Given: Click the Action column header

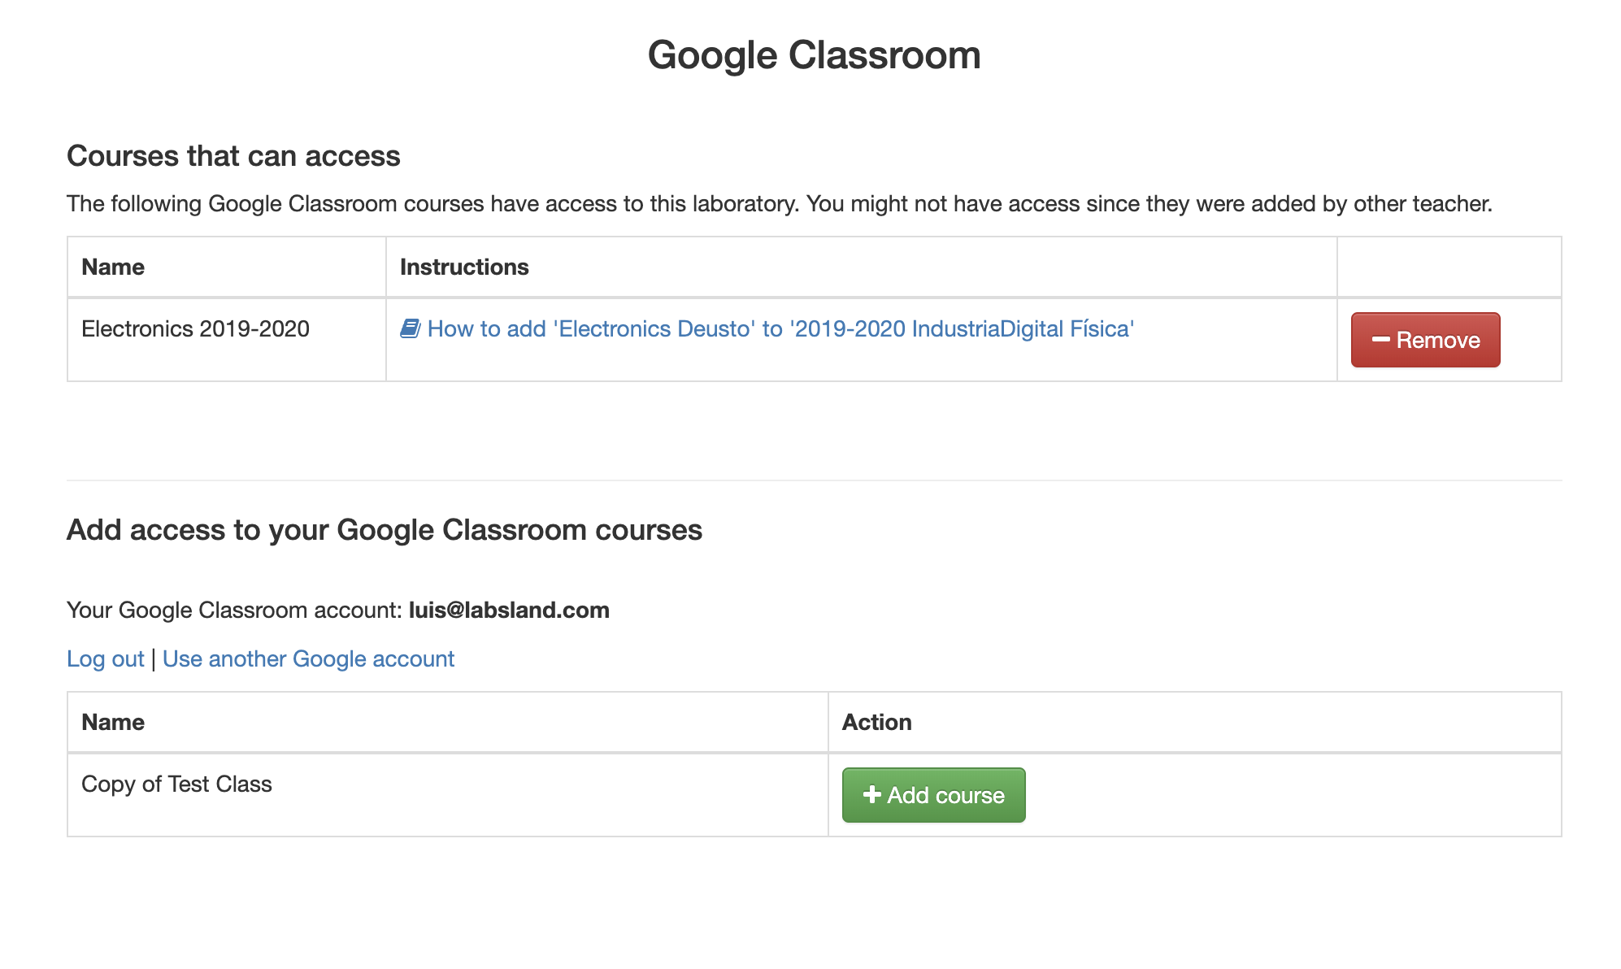Looking at the screenshot, I should [x=876, y=722].
